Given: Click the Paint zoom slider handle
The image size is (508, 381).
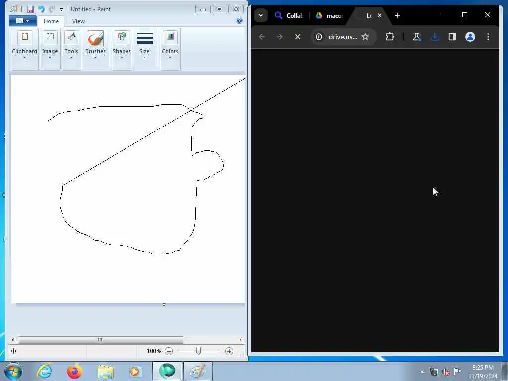Looking at the screenshot, I should pos(198,351).
